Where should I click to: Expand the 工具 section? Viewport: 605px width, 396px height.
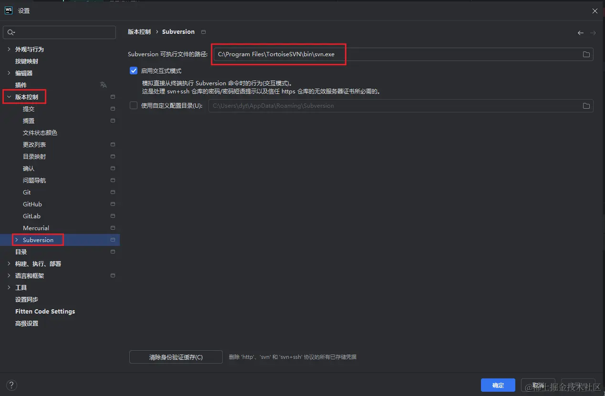click(x=9, y=287)
